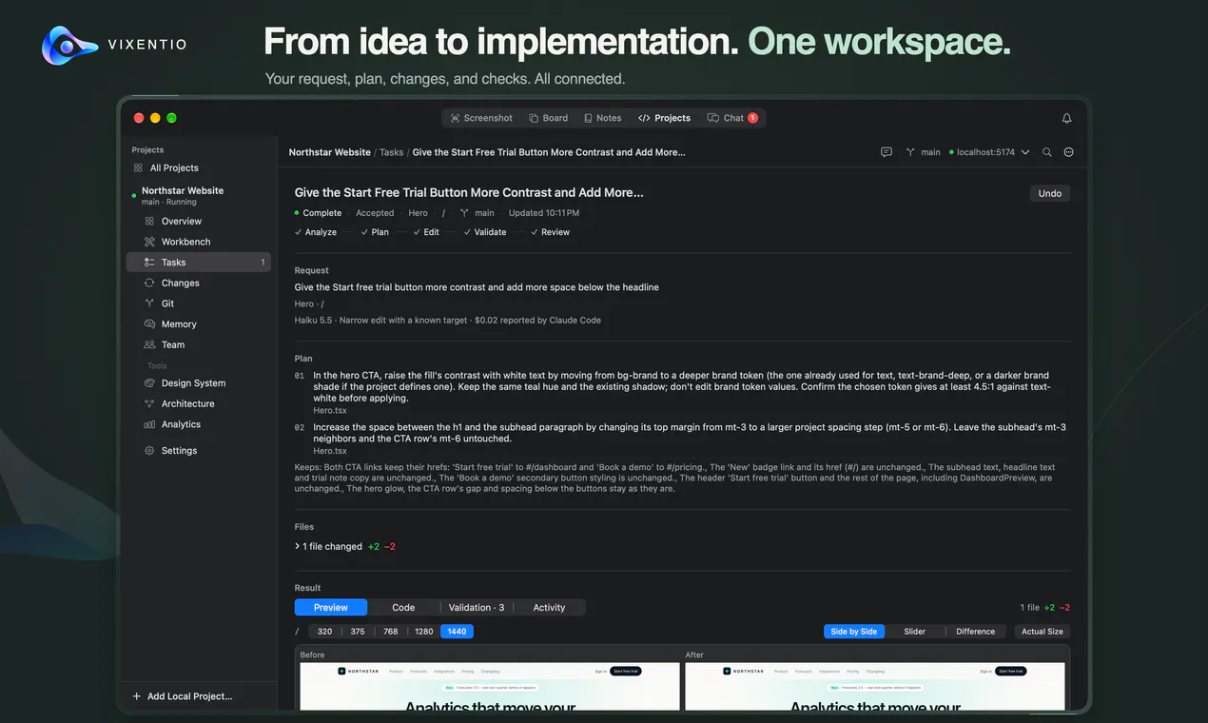This screenshot has width=1208, height=723.
Task: Switch comparison mode to Slider
Action: pyautogui.click(x=914, y=632)
